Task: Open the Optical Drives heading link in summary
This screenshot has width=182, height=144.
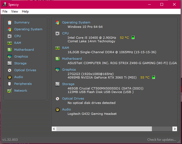Action: 73,98
